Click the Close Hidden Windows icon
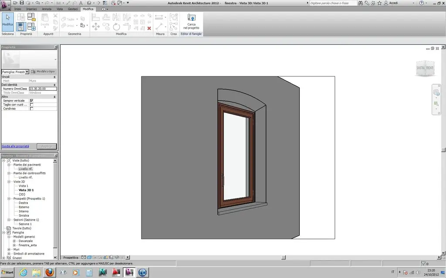The height and width of the screenshot is (278, 446). click(113, 3)
